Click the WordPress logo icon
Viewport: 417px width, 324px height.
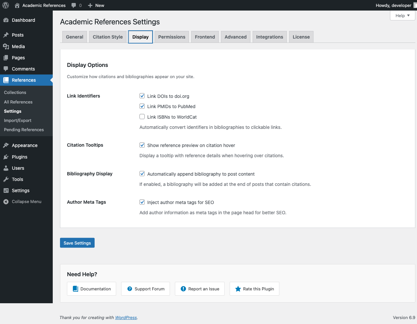tap(6, 5)
